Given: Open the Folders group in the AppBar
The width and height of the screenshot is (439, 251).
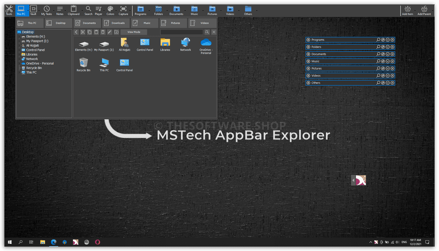Looking at the screenshot, I should click(158, 10).
